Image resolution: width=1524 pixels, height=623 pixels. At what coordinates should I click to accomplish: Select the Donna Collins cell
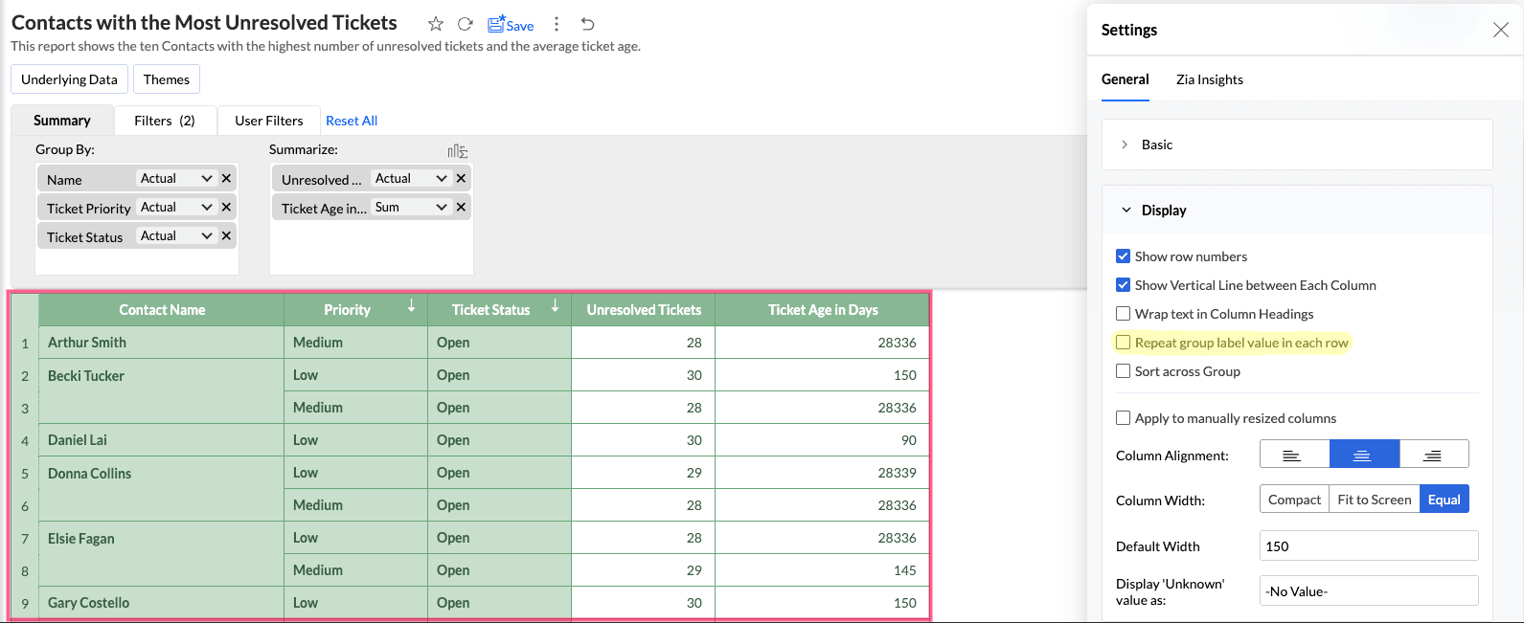click(x=162, y=489)
